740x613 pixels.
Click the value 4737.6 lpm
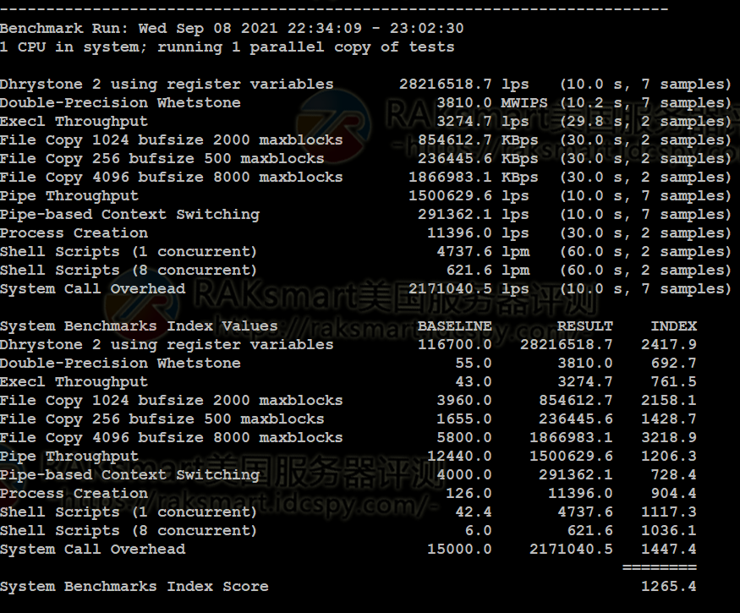pyautogui.click(x=483, y=251)
